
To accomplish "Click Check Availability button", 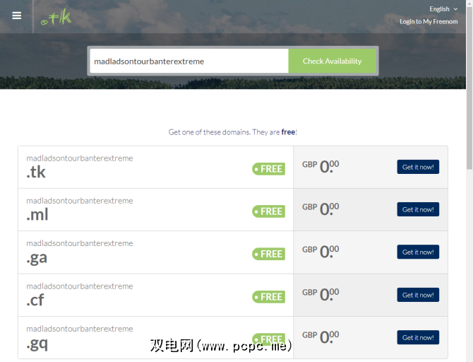I will click(332, 61).
